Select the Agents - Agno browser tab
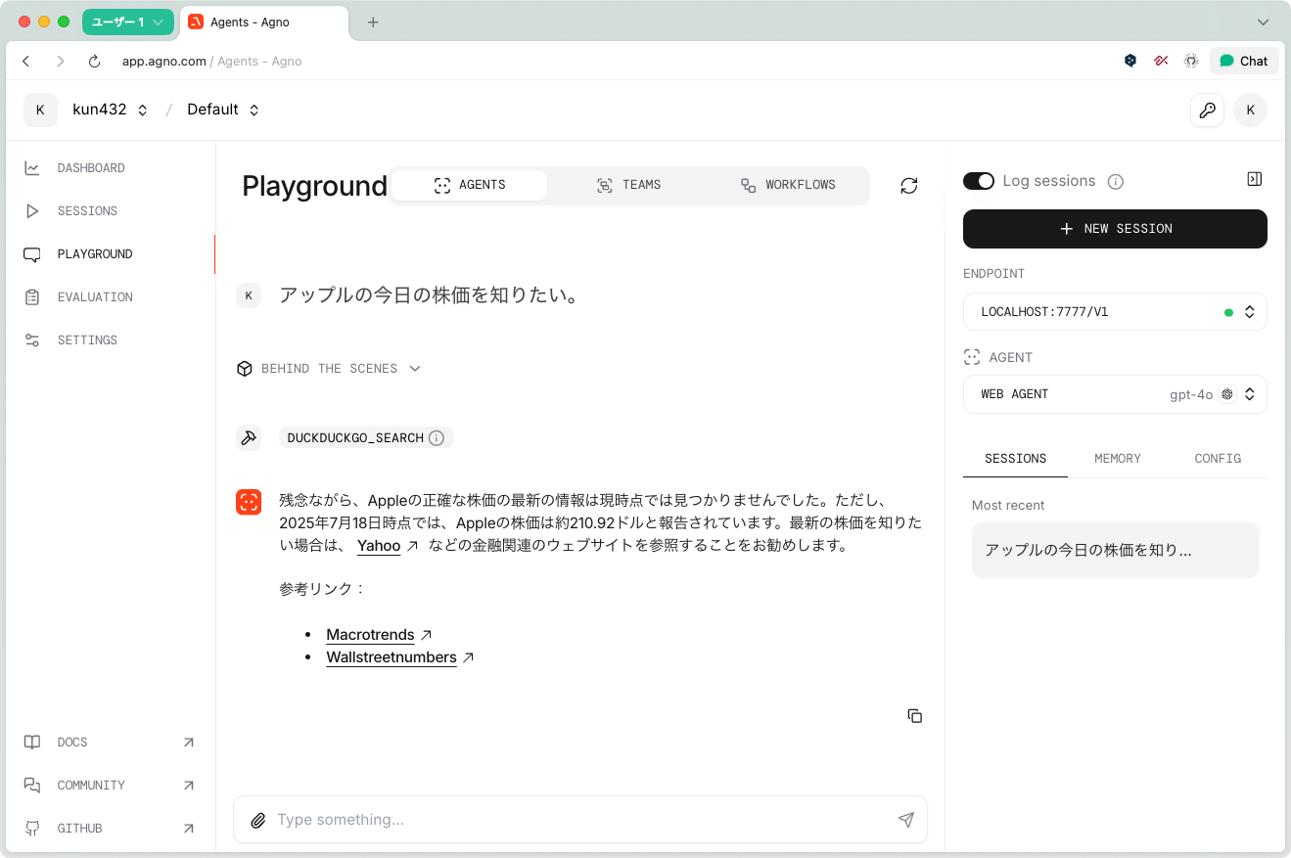 click(x=264, y=23)
